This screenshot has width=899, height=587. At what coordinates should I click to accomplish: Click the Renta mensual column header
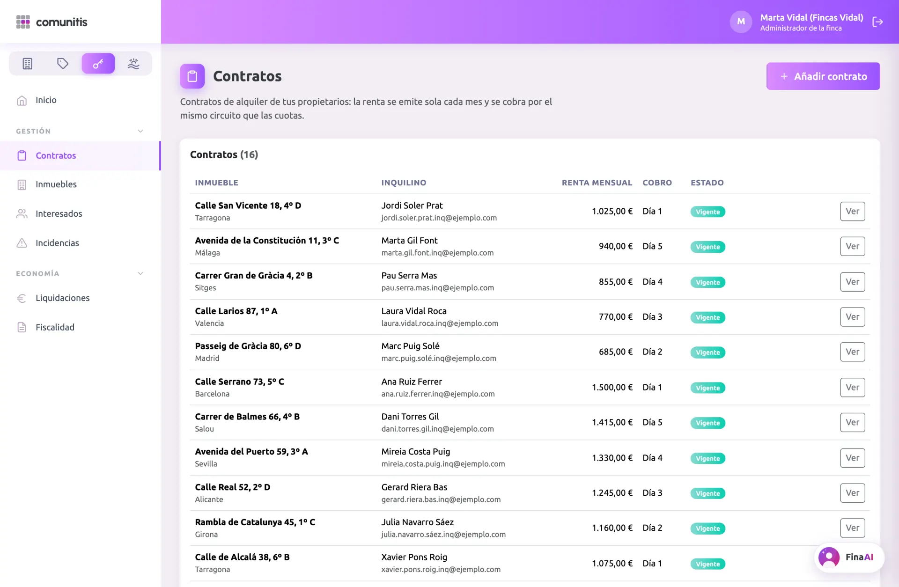click(597, 183)
